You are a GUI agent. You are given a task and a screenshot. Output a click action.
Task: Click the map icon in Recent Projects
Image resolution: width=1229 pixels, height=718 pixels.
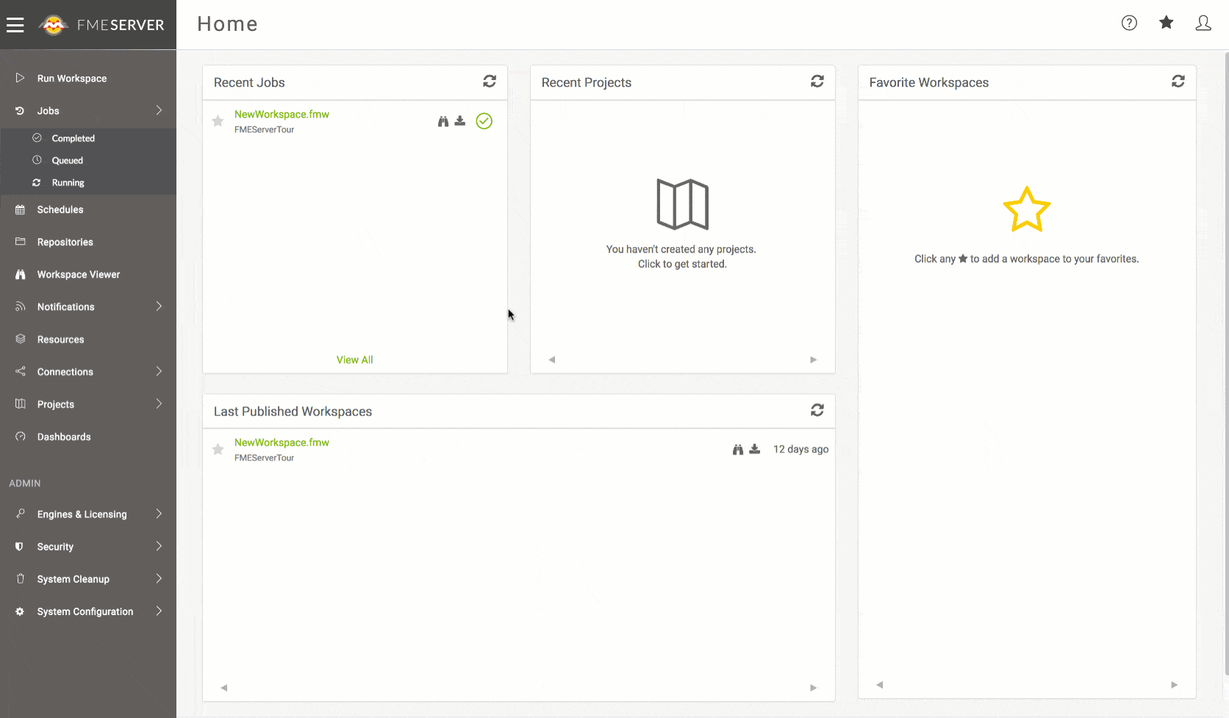click(x=683, y=204)
